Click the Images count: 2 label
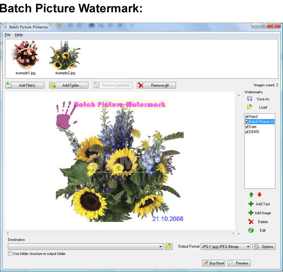 (266, 85)
